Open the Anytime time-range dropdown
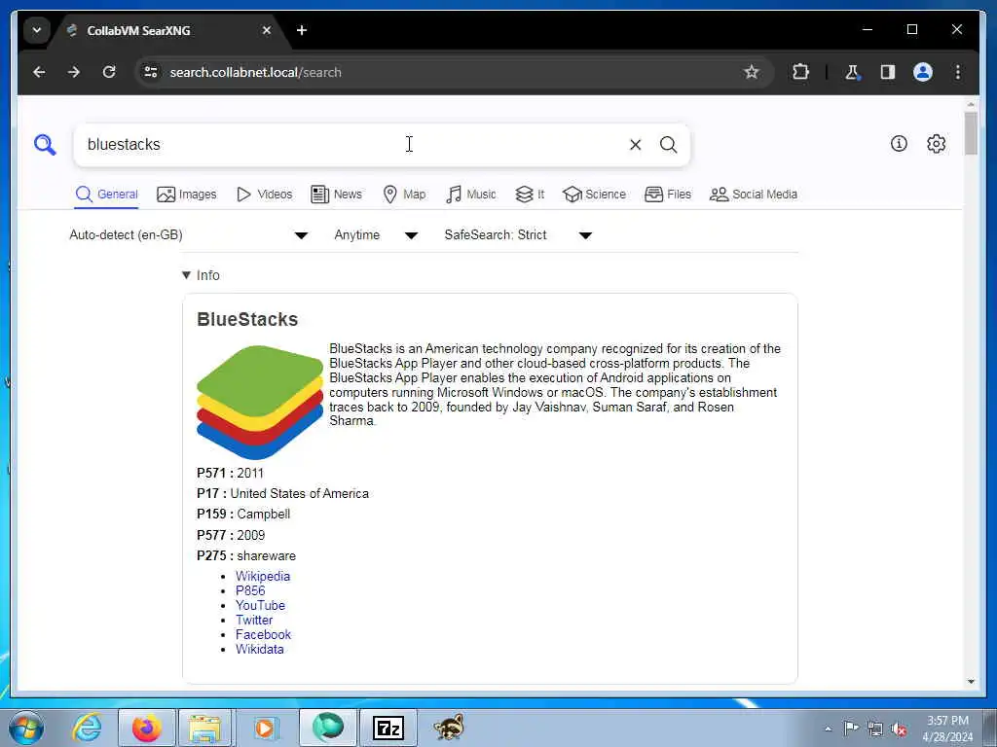Screen dimensions: 997x747 (x=376, y=235)
